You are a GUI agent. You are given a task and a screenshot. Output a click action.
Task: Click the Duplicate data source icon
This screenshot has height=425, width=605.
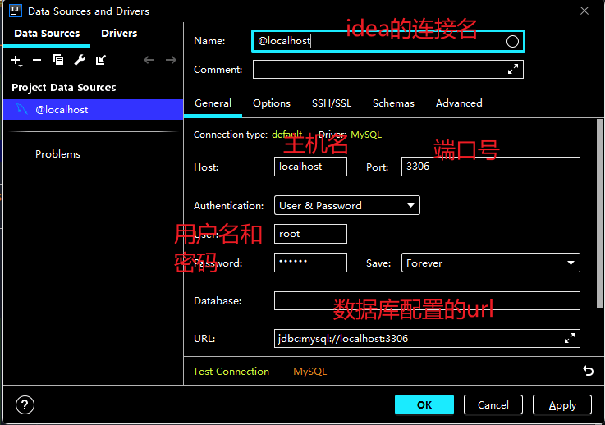tap(58, 60)
